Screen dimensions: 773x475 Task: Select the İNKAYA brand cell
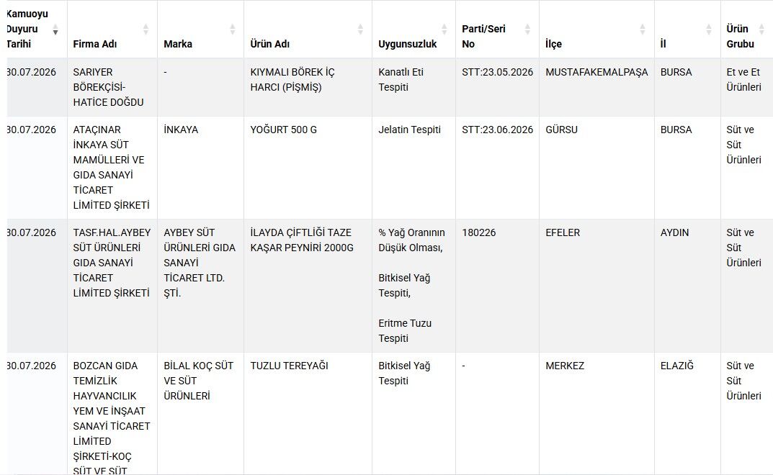click(200, 168)
